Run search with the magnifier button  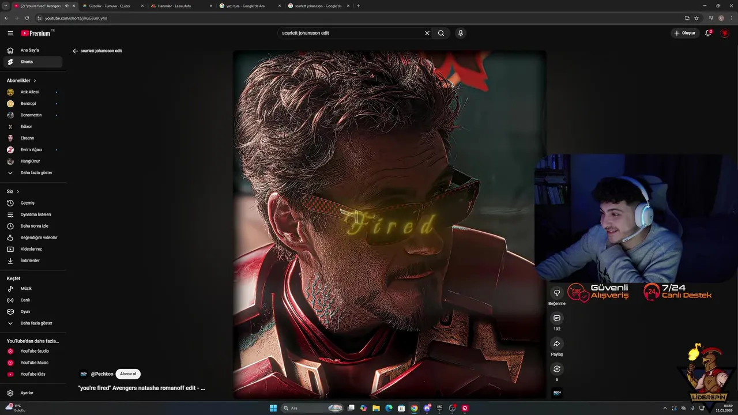441,33
